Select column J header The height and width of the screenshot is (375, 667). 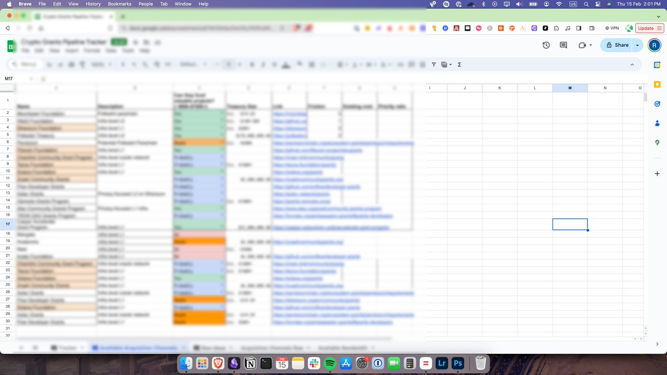point(465,88)
